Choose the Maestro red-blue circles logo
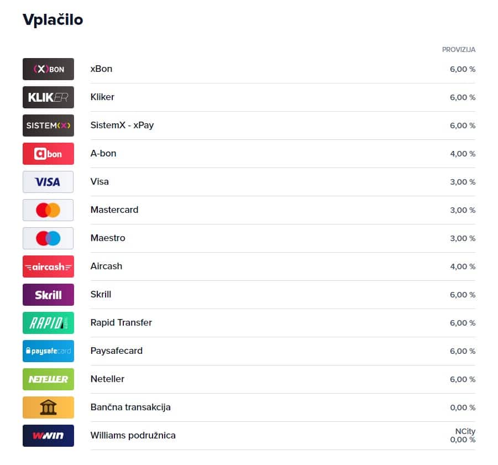The height and width of the screenshot is (465, 498). point(48,238)
